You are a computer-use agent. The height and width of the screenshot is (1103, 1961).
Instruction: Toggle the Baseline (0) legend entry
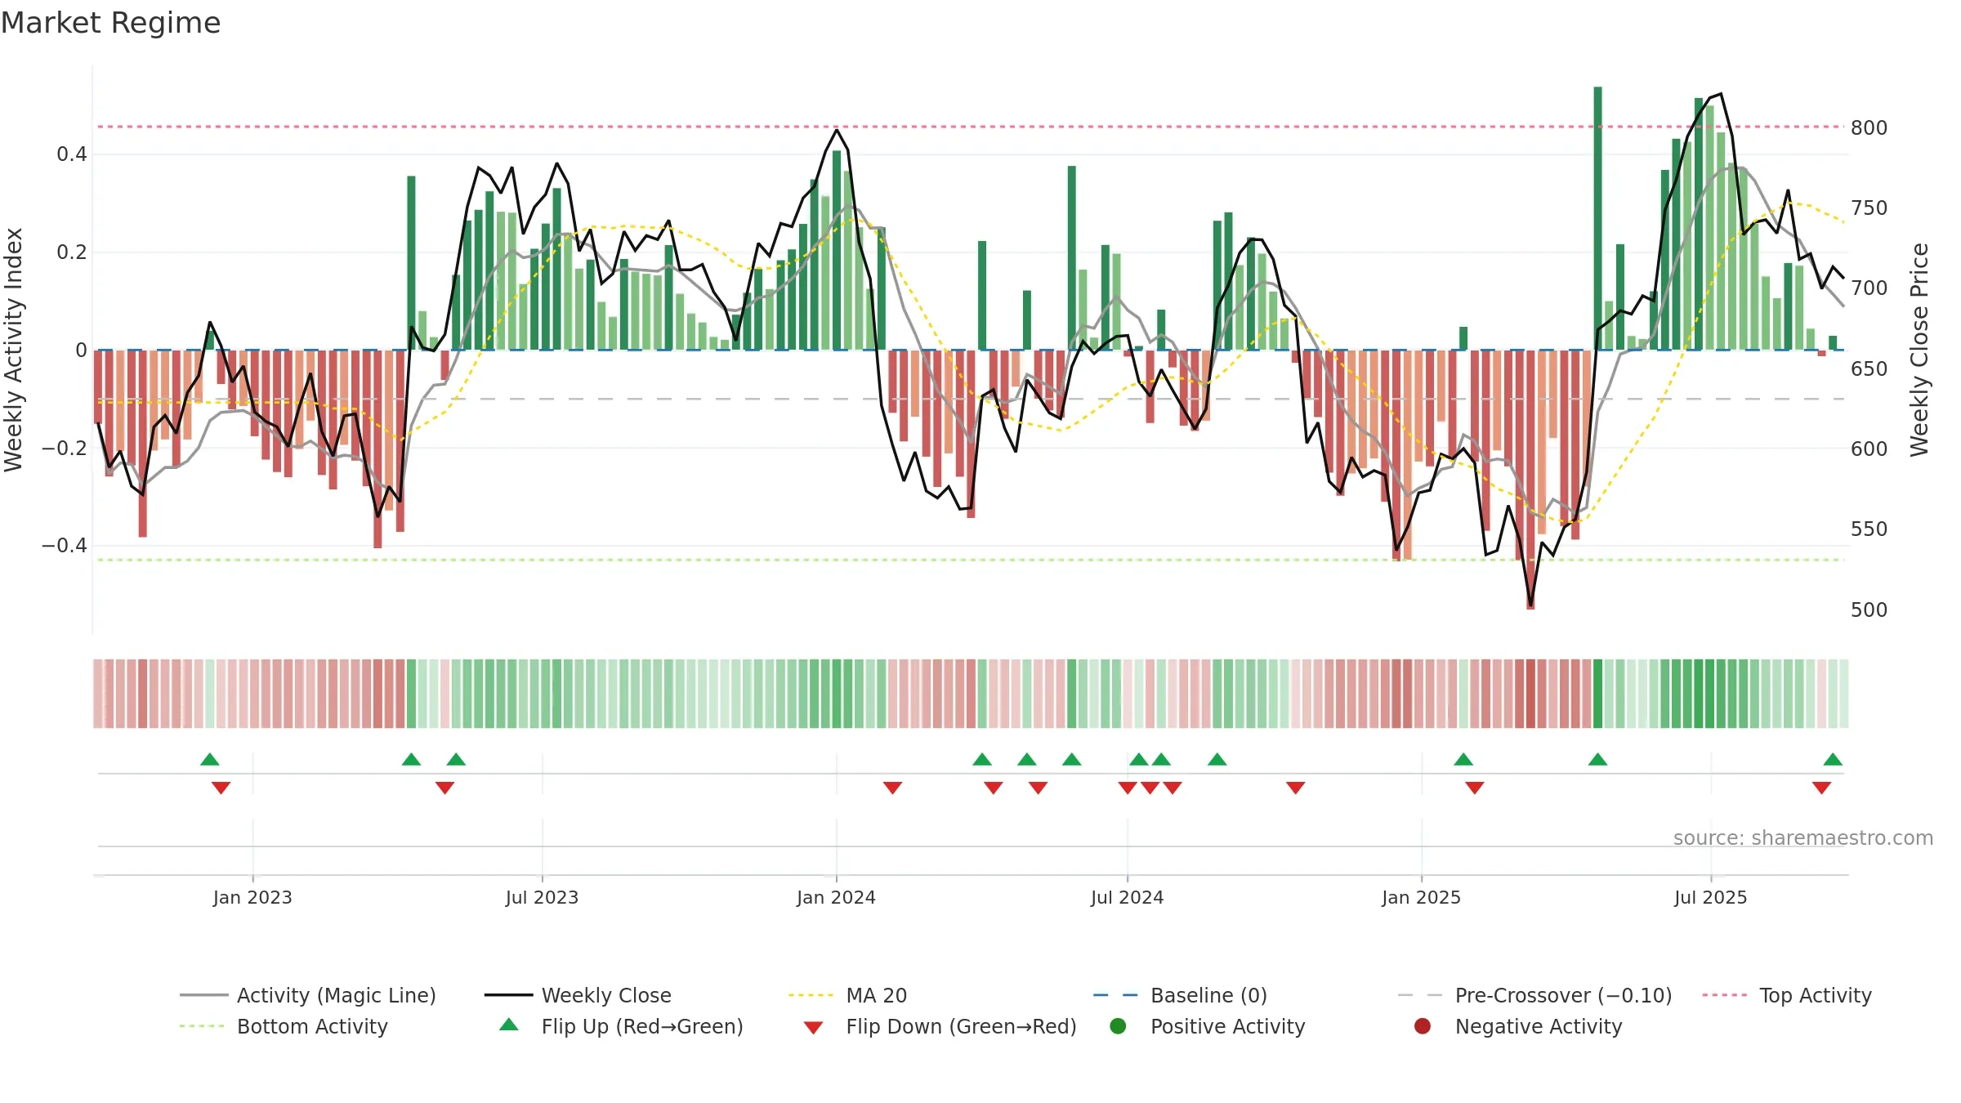coord(1180,995)
